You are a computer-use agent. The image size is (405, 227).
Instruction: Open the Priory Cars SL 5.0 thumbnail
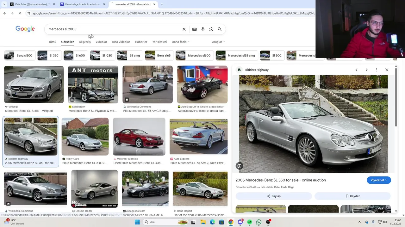85,137
